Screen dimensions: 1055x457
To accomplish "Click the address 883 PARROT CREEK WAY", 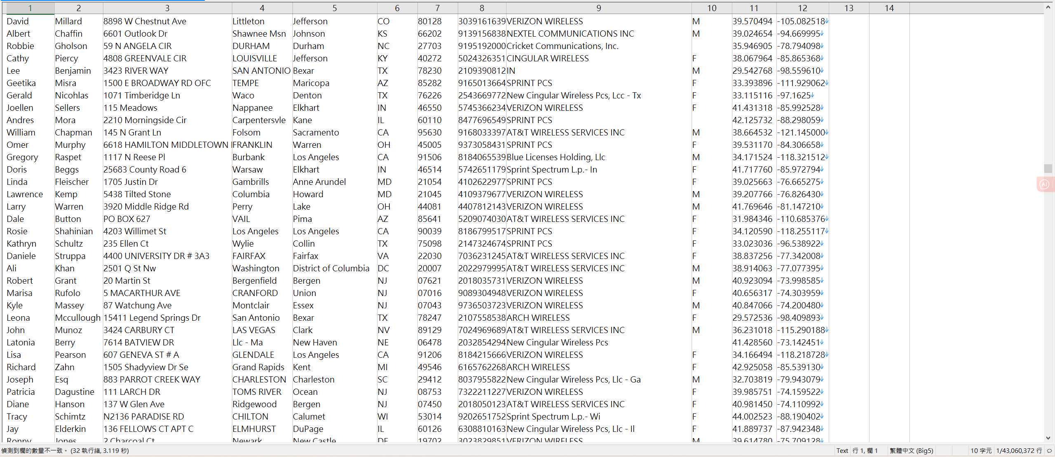I will 152,380.
